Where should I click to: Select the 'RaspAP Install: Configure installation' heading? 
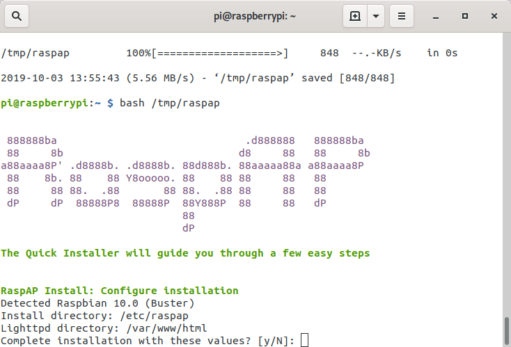[120, 291]
